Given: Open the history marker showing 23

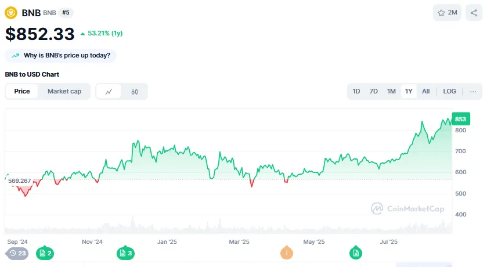Looking at the screenshot, I should click(x=17, y=253).
